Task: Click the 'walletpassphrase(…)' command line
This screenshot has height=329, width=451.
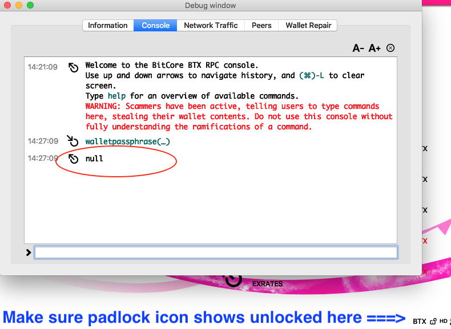Action: point(128,141)
